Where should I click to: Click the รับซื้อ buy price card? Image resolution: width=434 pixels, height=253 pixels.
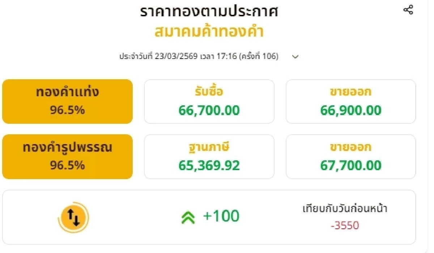[x=209, y=101]
